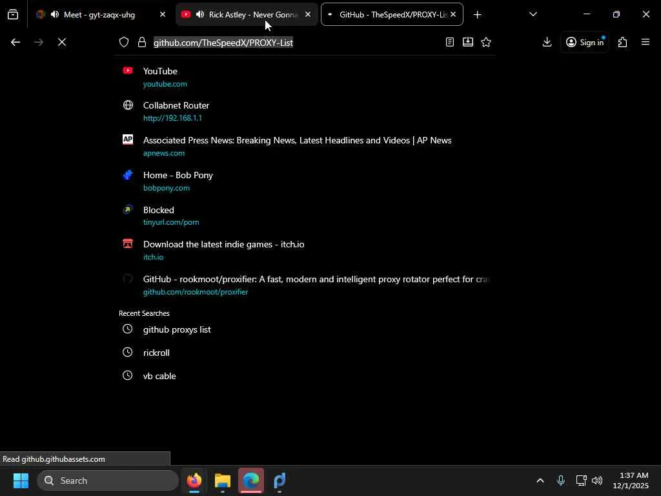Screen dimensions: 661x496
Task: Open http://192.168.1.1 suggestion link
Action: (172, 118)
